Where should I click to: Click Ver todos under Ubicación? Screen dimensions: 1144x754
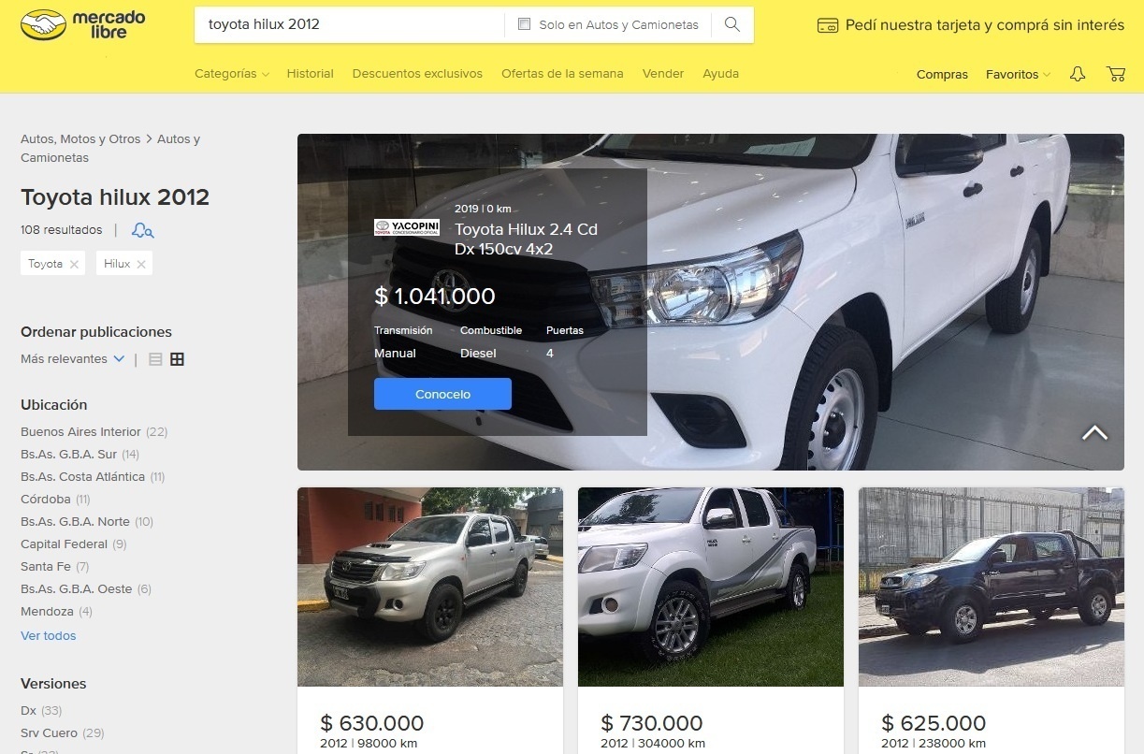coord(49,636)
